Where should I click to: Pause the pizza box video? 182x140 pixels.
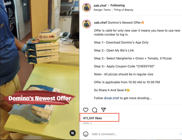39,70
